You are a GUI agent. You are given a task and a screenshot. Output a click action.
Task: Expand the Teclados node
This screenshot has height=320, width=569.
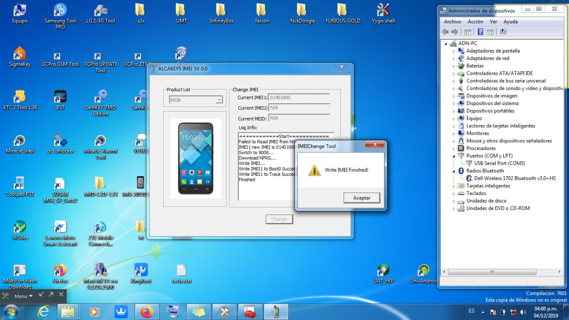(x=454, y=194)
